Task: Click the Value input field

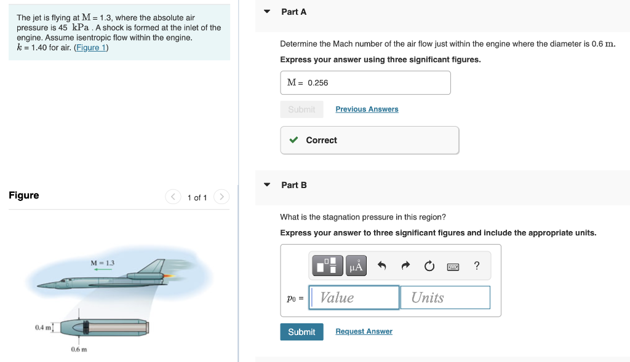Action: tap(354, 297)
